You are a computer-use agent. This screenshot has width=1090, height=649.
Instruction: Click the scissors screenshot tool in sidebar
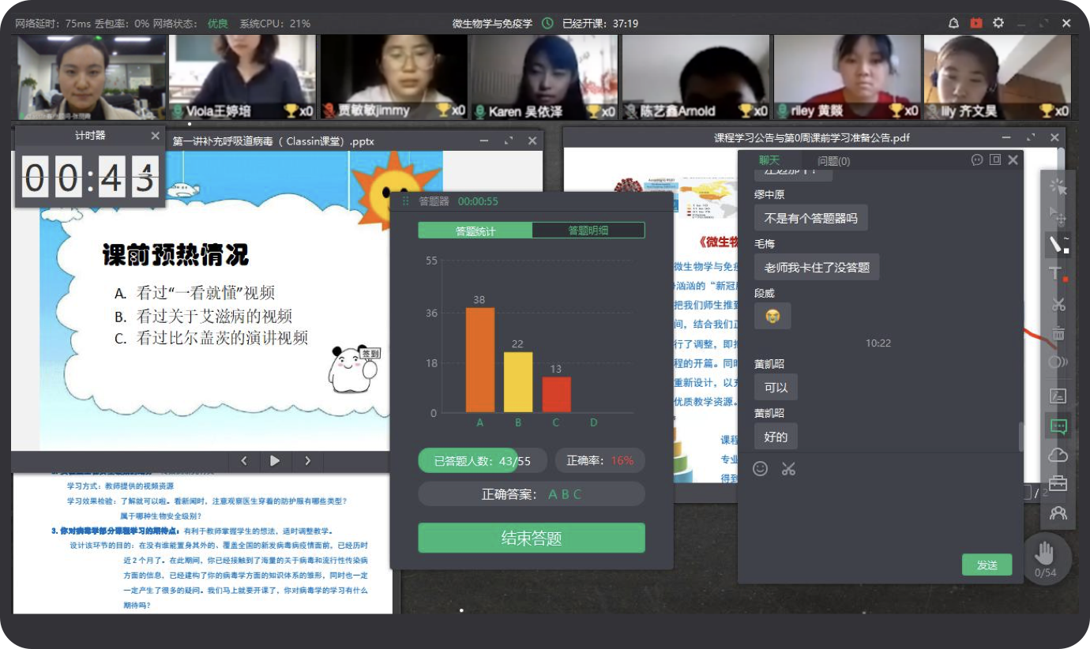1058,304
